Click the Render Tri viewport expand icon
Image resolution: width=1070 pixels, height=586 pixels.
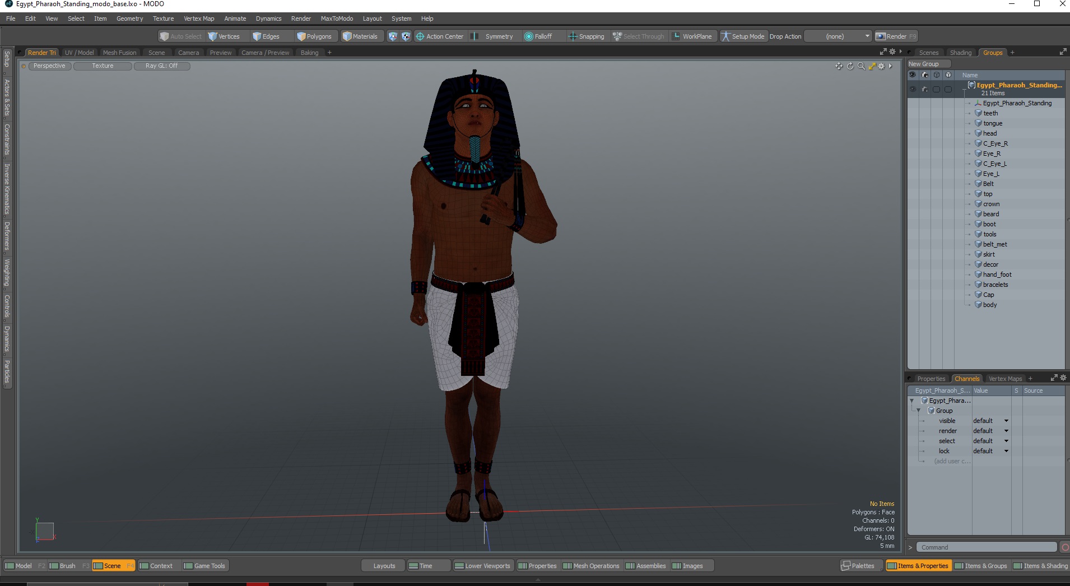tap(883, 52)
